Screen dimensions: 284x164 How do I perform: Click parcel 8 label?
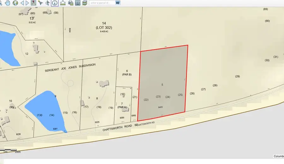point(97,98)
